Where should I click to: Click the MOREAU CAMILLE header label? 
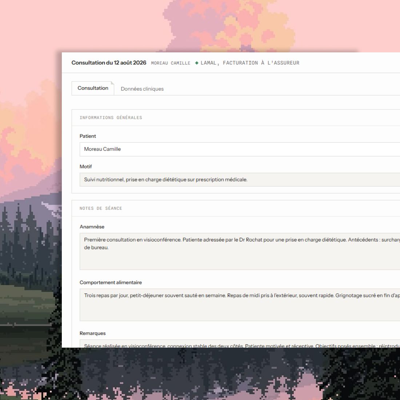171,63
